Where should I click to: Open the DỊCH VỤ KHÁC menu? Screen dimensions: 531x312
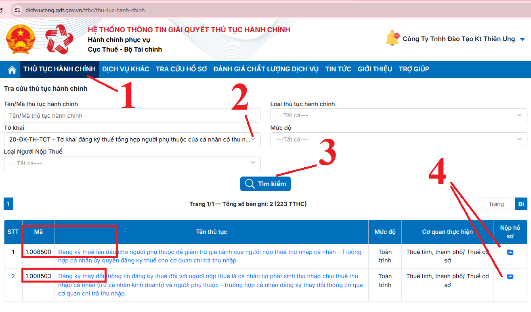126,69
